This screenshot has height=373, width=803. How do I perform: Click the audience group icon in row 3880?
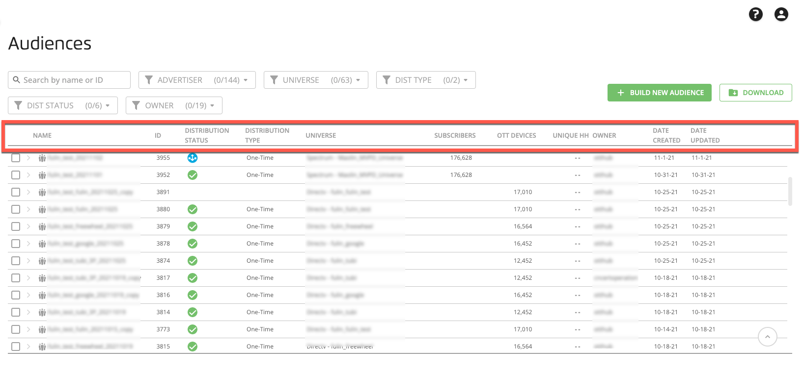click(x=42, y=209)
